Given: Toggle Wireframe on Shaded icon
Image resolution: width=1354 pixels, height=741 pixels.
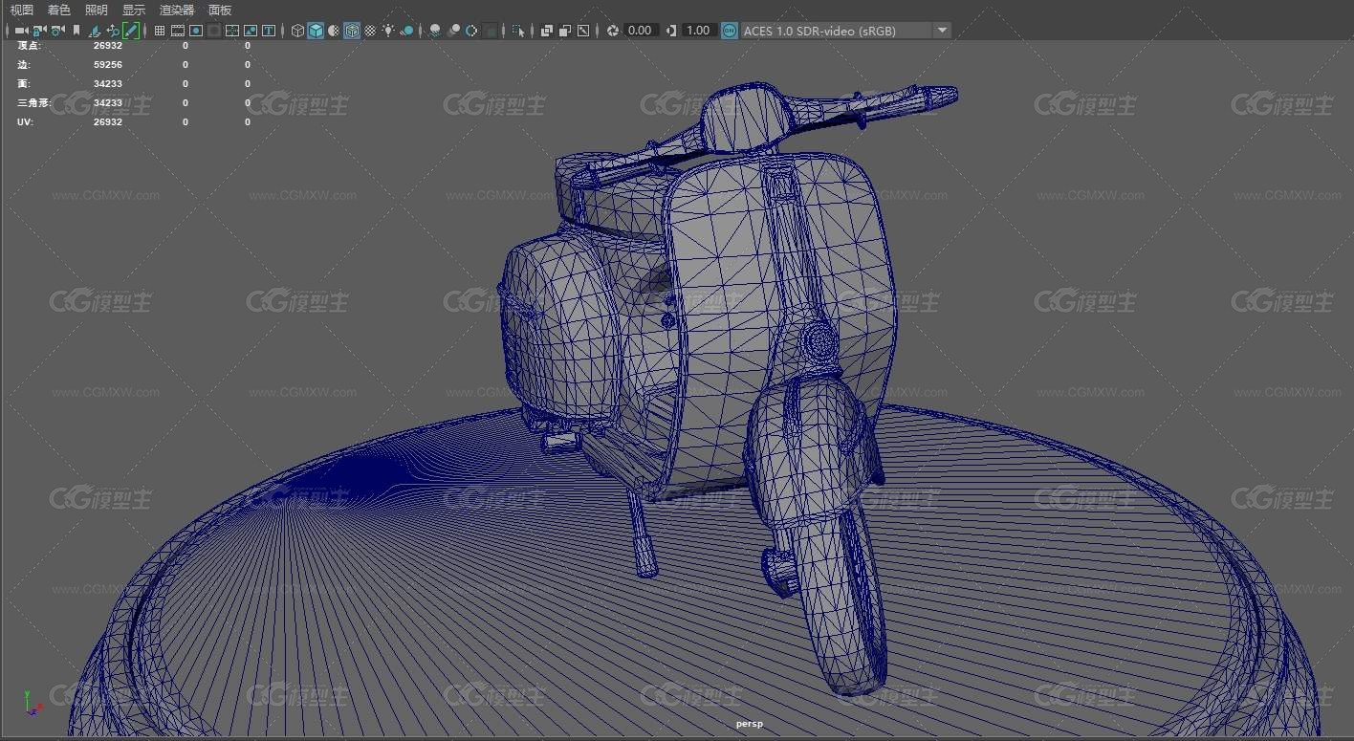Looking at the screenshot, I should [x=352, y=31].
